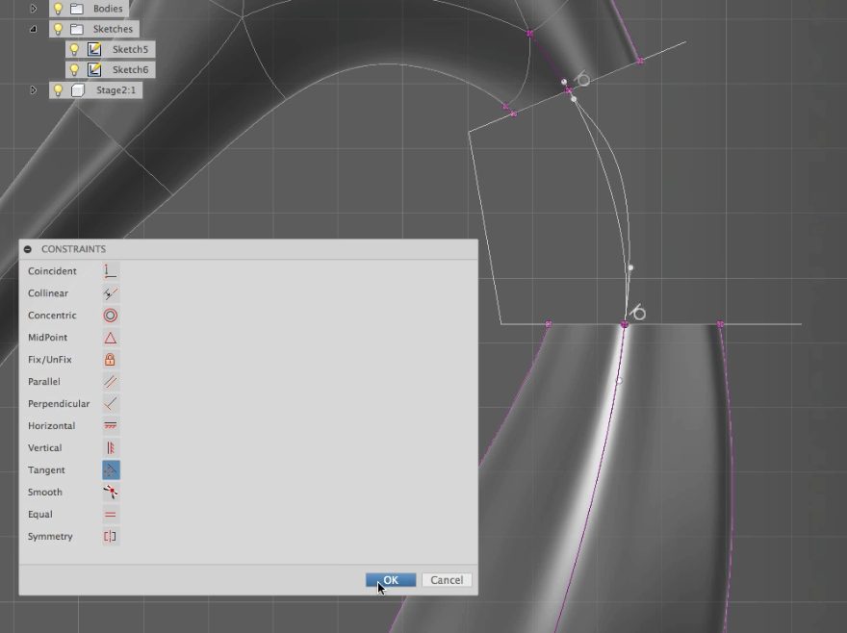Viewport: 847px width, 633px height.
Task: Select the Vertical constraint icon
Action: (x=110, y=447)
